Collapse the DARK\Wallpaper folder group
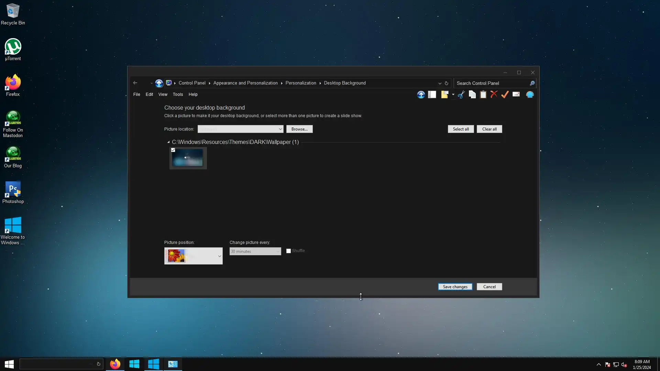Screen dimensions: 660x371 pyautogui.click(x=168, y=142)
